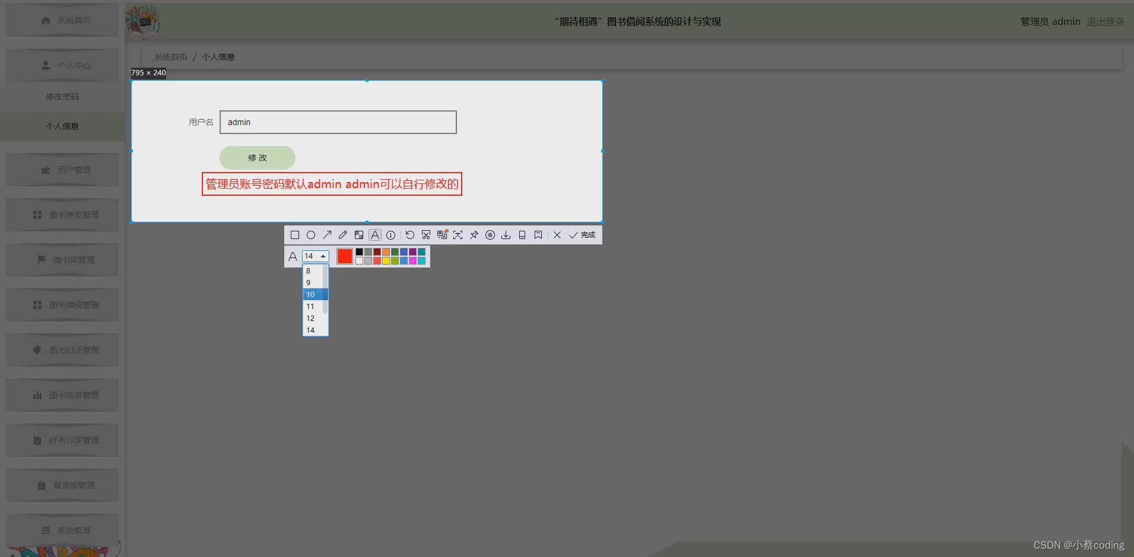The height and width of the screenshot is (557, 1134).
Task: Open 修改密码 in the sidebar
Action: pos(62,97)
